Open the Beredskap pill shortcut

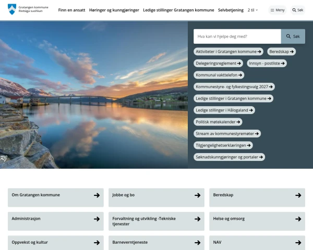(281, 52)
